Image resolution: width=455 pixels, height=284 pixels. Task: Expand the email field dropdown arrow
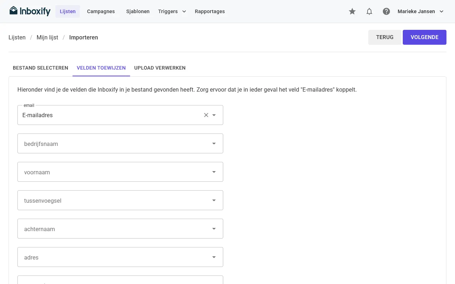[x=214, y=115]
